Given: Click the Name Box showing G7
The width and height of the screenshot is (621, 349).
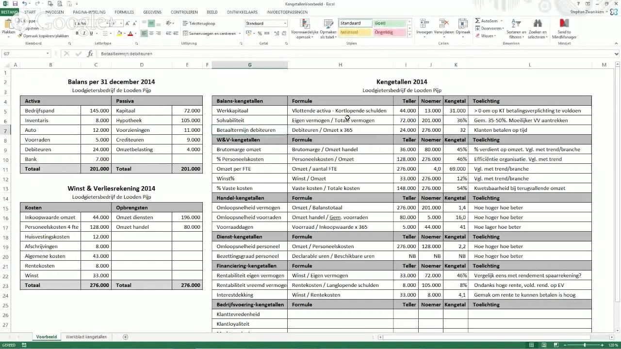Looking at the screenshot, I should pyautogui.click(x=23, y=54).
